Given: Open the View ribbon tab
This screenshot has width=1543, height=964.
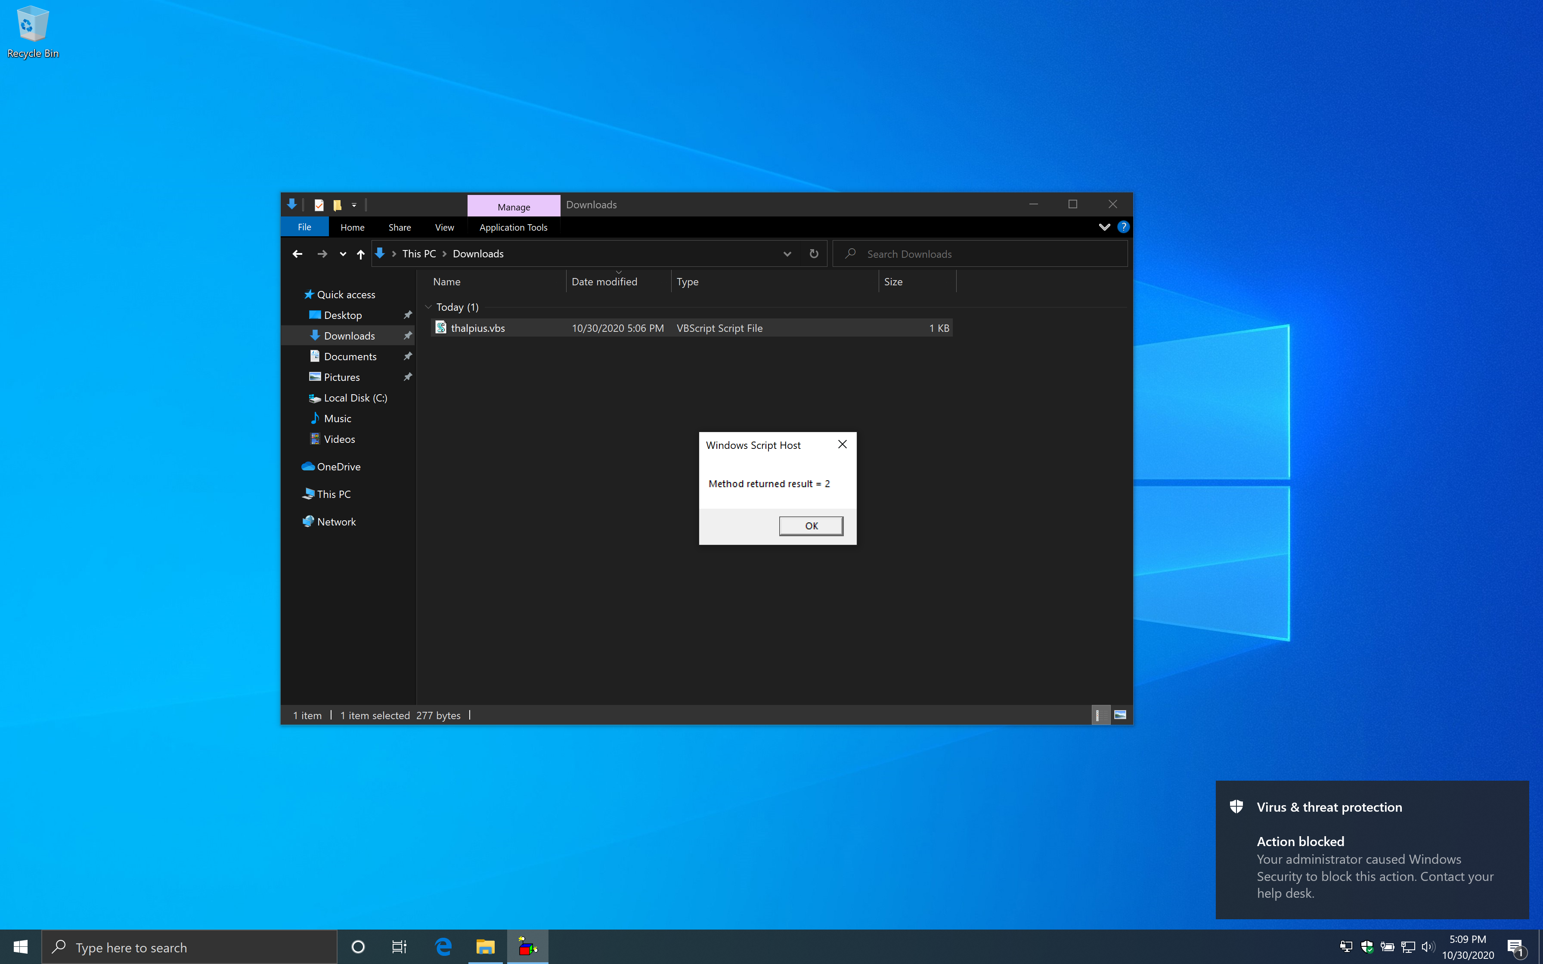Looking at the screenshot, I should point(444,227).
